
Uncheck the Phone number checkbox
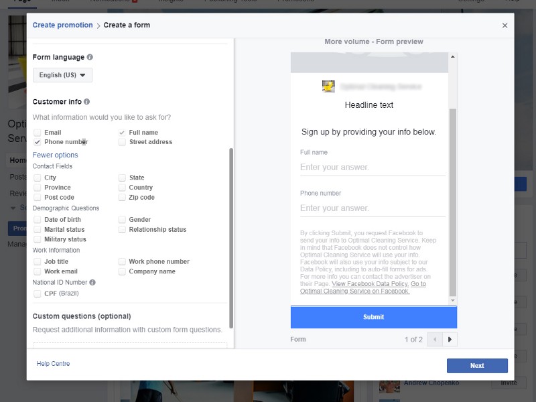click(38, 142)
